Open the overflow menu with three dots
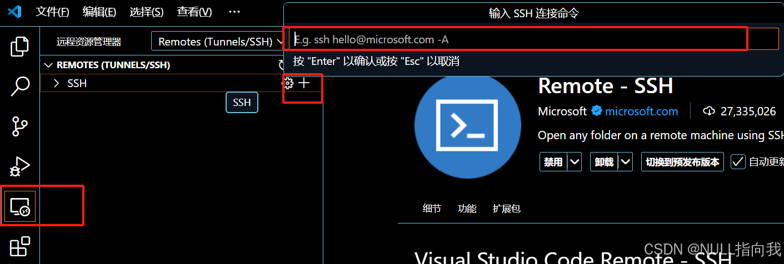This screenshot has height=264, width=784. pos(234,12)
